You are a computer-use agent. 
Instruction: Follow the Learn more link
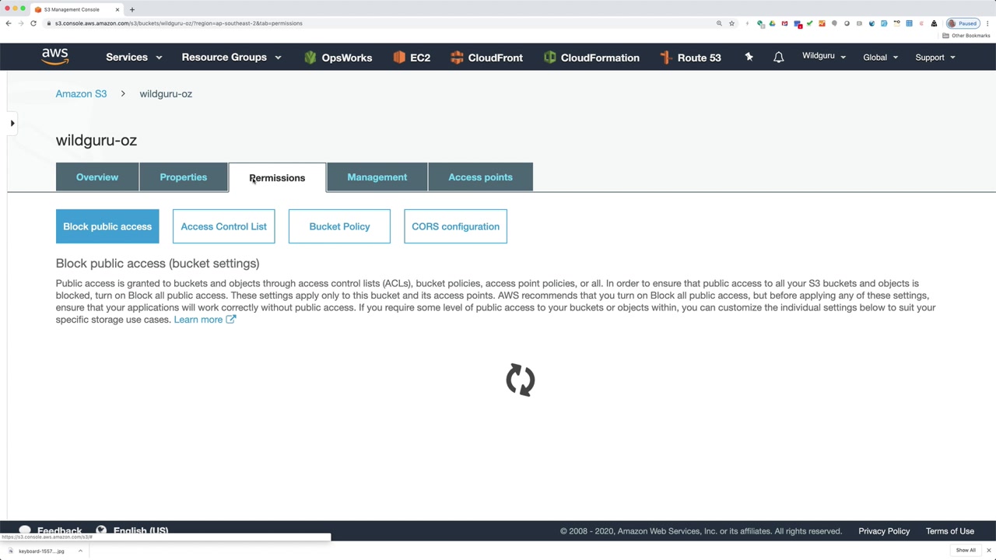pos(205,320)
